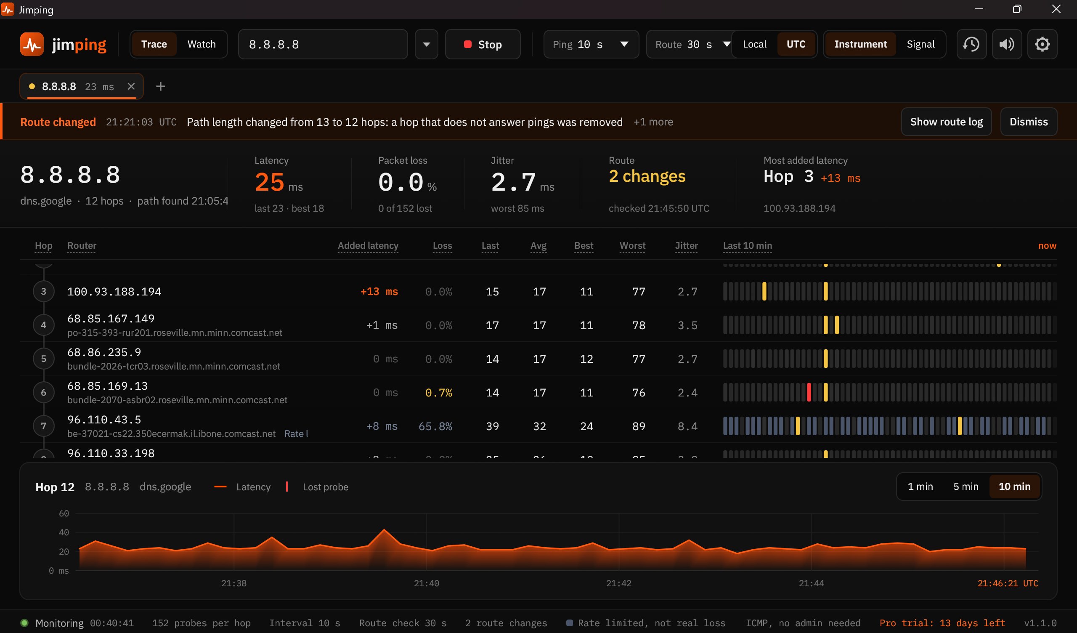Select 5 min chart range
Screen dimensions: 1077x633
coord(966,486)
